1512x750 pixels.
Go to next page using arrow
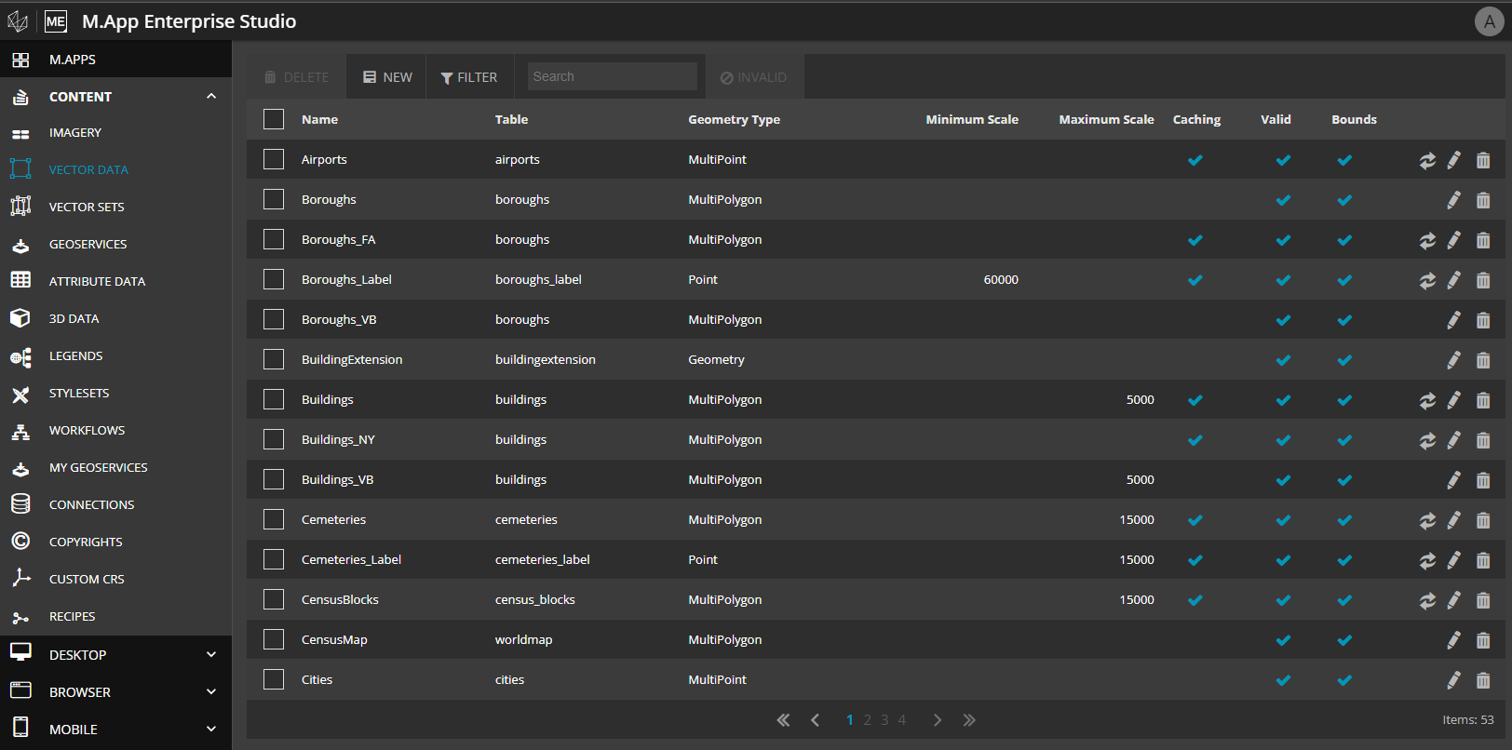pos(938,720)
